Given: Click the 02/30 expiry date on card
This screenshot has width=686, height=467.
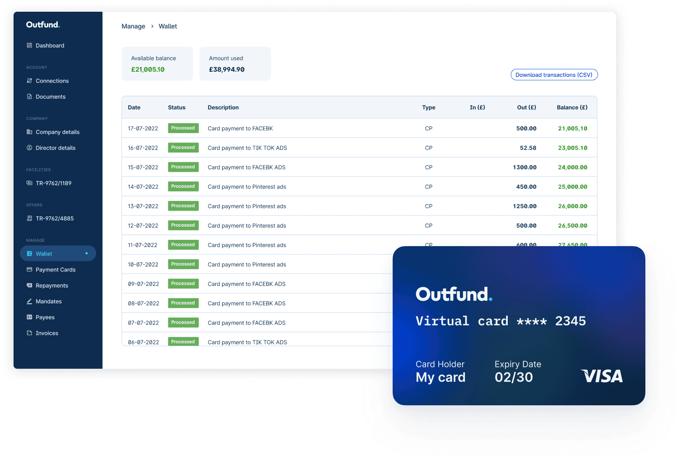Looking at the screenshot, I should tap(514, 377).
